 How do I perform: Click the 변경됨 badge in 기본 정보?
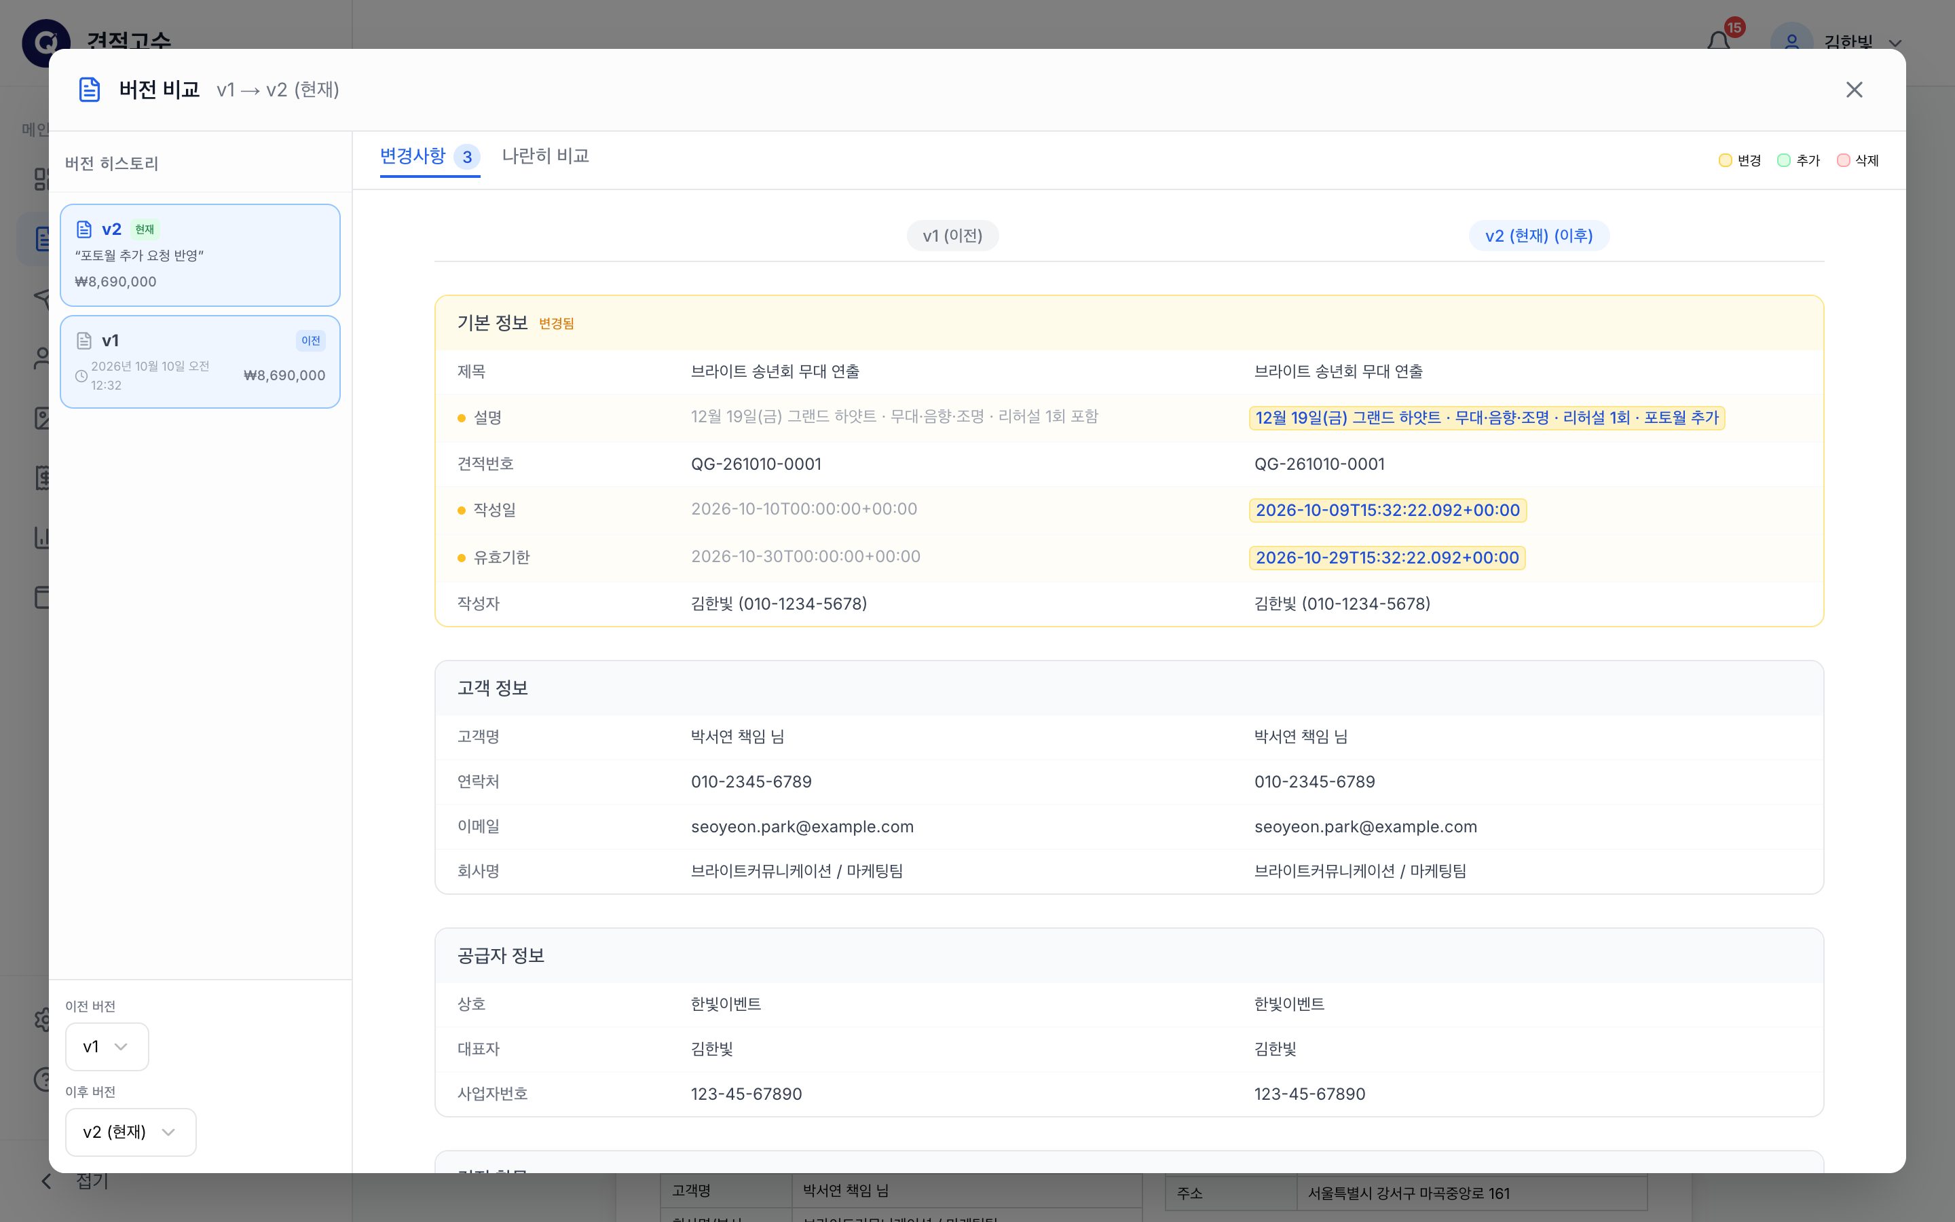557,324
